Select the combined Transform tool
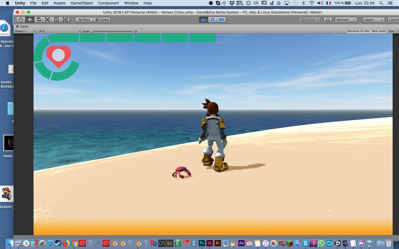Screen dimensions: 399x249 coord(65,20)
